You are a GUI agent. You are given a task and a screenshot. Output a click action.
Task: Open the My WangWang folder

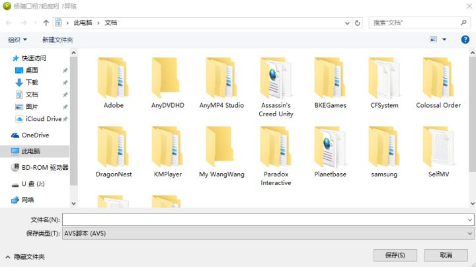pos(221,151)
